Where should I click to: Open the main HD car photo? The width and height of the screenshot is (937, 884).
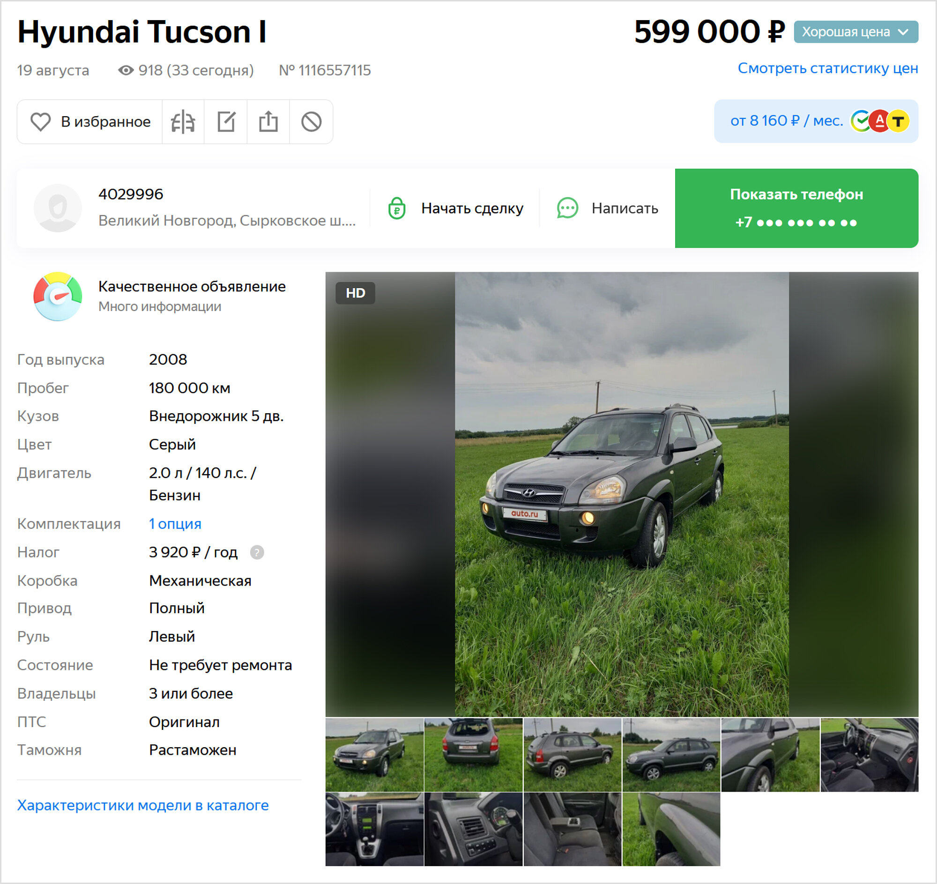(622, 494)
